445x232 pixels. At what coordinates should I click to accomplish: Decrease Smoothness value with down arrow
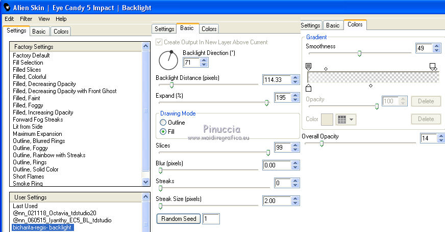437,50
